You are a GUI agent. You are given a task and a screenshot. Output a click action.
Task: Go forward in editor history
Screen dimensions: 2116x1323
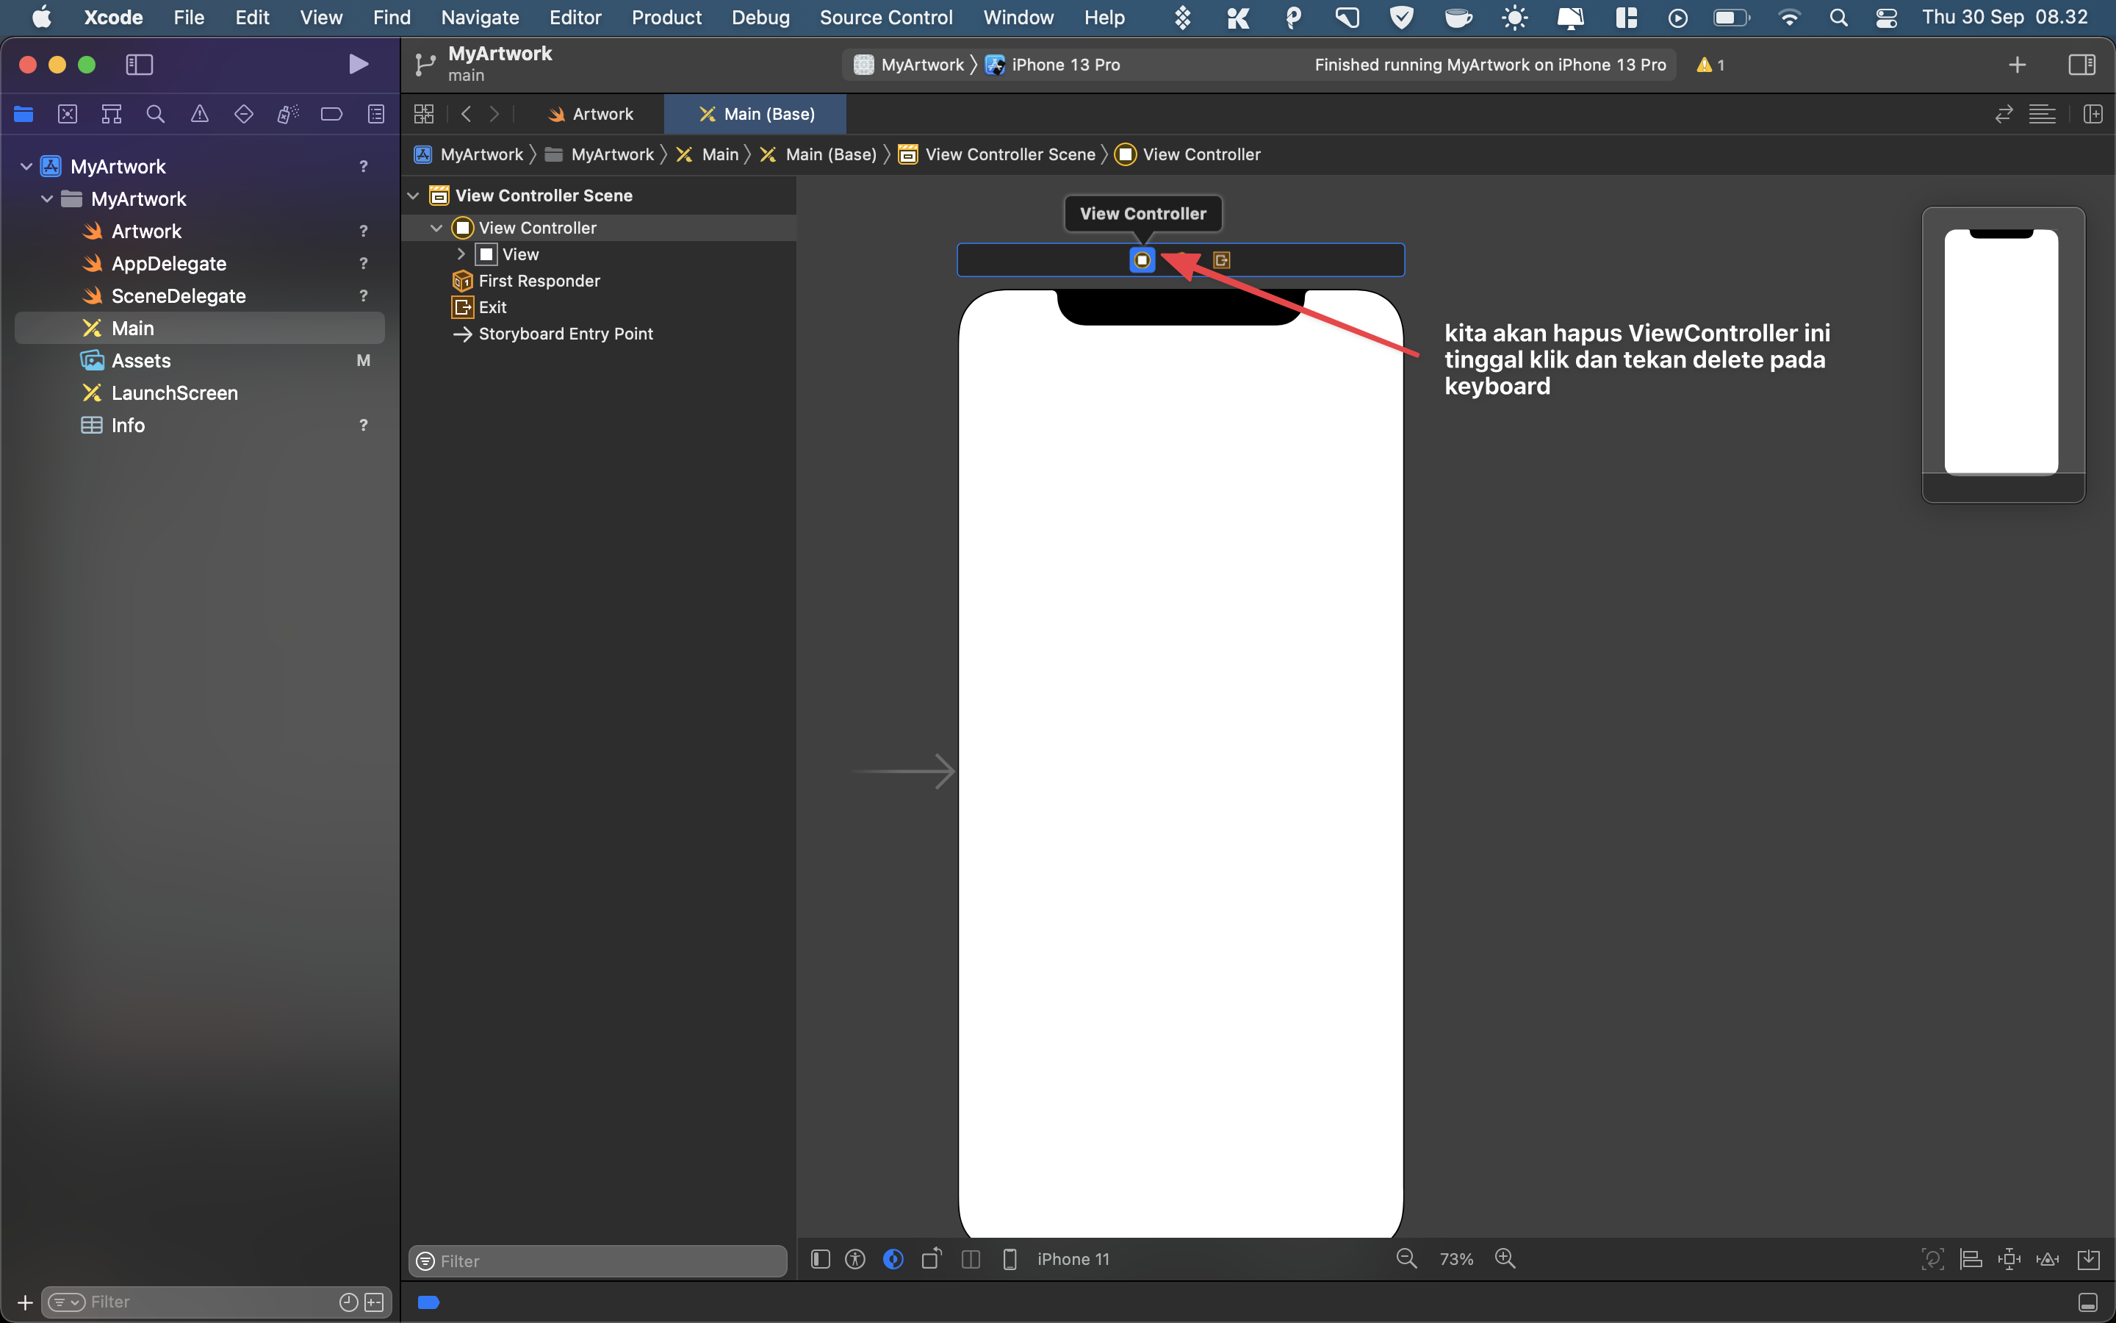(494, 114)
